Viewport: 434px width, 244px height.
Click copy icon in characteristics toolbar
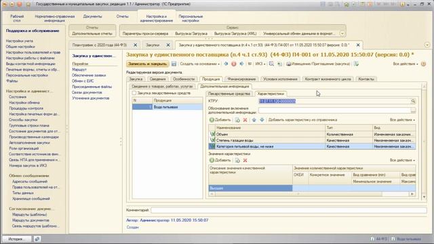click(237, 120)
